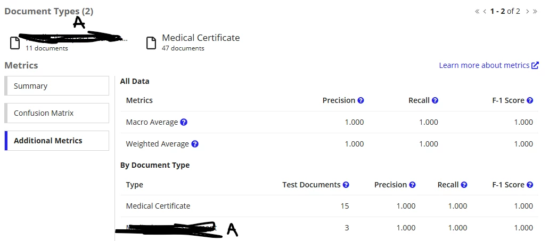Viewport: 549px width, 241px height.
Task: Click help icon next to Test Documents
Action: [x=346, y=185]
